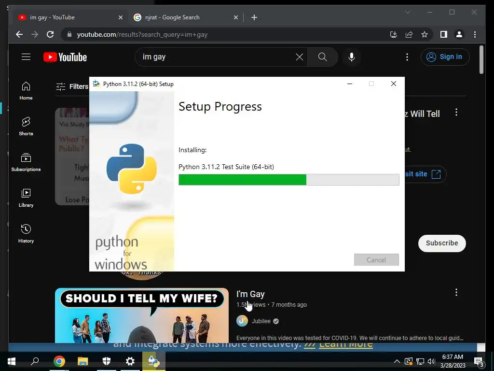Close the 'njrat - Google Search' tab
494x371 pixels.
point(235,17)
